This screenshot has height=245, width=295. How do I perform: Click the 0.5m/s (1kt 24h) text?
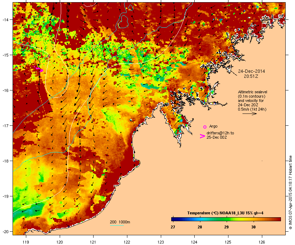252,109
